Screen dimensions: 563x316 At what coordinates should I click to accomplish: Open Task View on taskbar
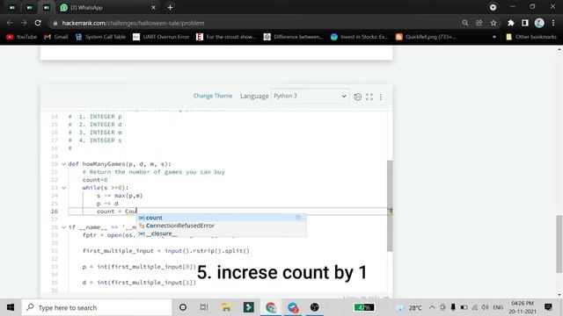(x=204, y=307)
